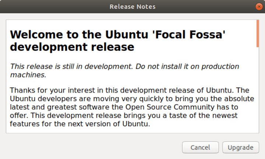265x159 pixels.
Task: Cancel the release upgrade
Action: (200, 148)
